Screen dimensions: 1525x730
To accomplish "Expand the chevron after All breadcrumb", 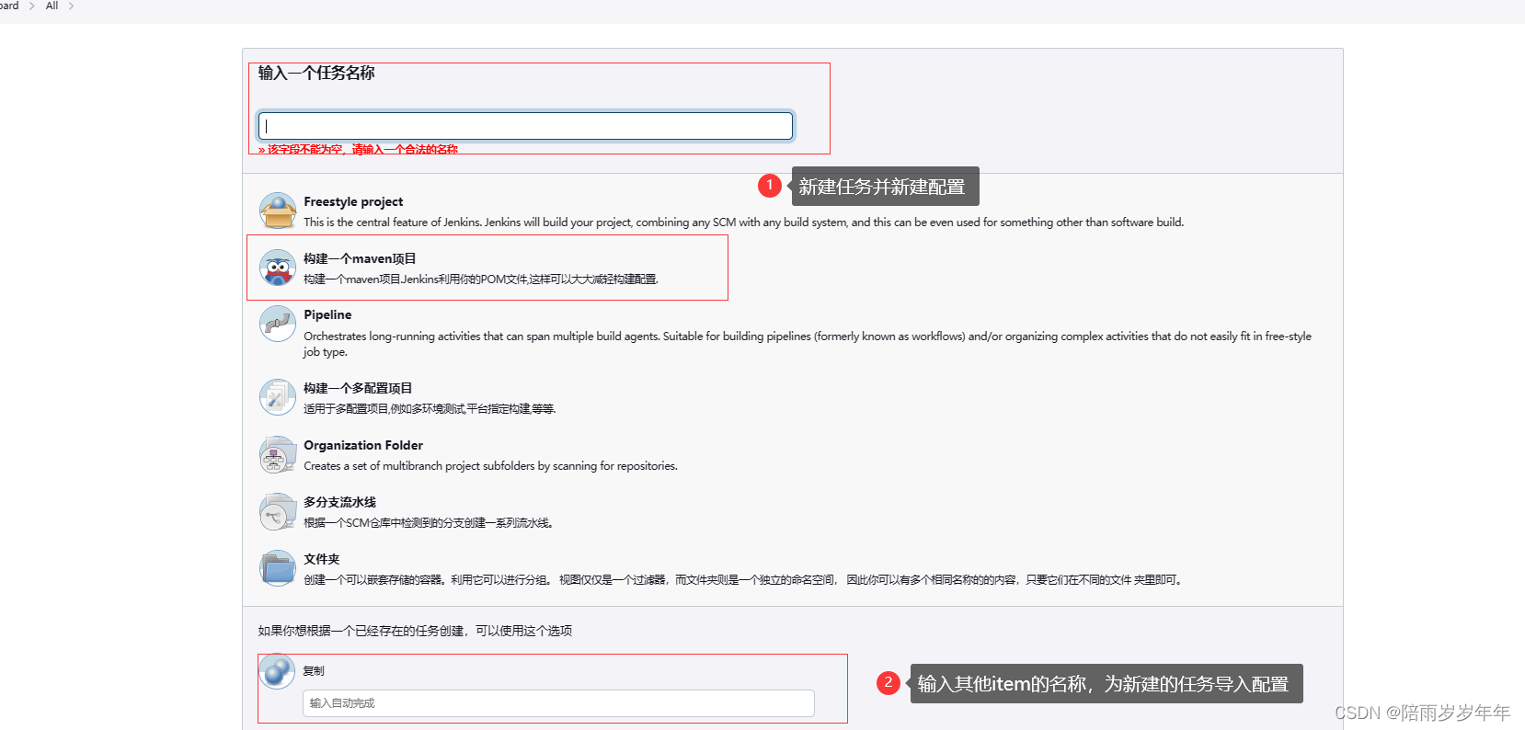I will [71, 6].
